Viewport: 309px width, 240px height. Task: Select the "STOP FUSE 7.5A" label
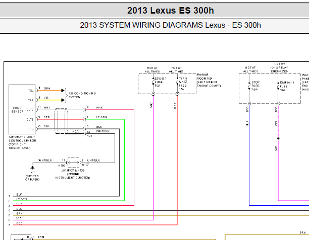tap(255, 86)
